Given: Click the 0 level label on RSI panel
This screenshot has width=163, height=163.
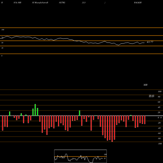Looking at the screenshot, I should [2, 56].
